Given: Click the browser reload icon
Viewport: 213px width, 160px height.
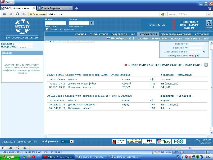Looking at the screenshot, I should [x=17, y=14].
